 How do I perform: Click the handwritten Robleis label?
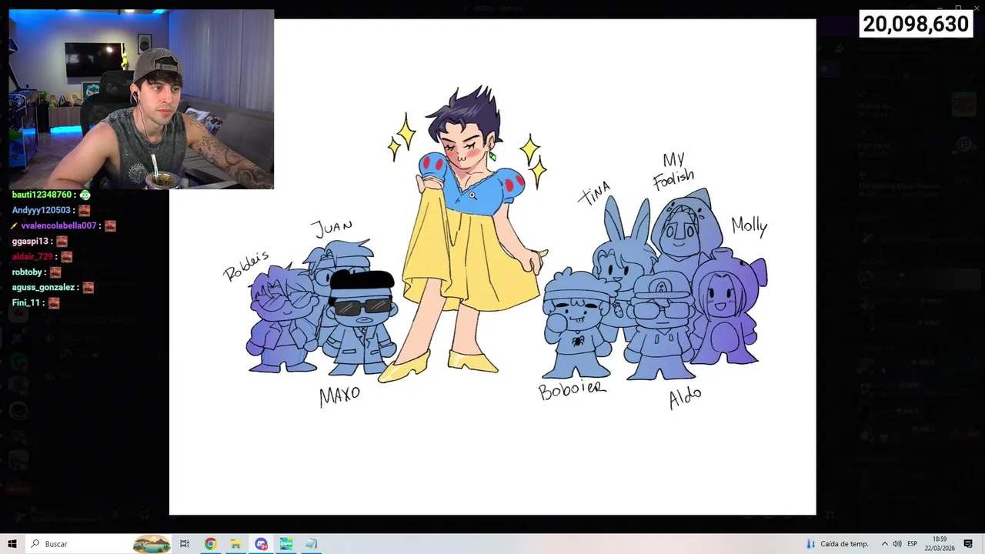click(246, 265)
